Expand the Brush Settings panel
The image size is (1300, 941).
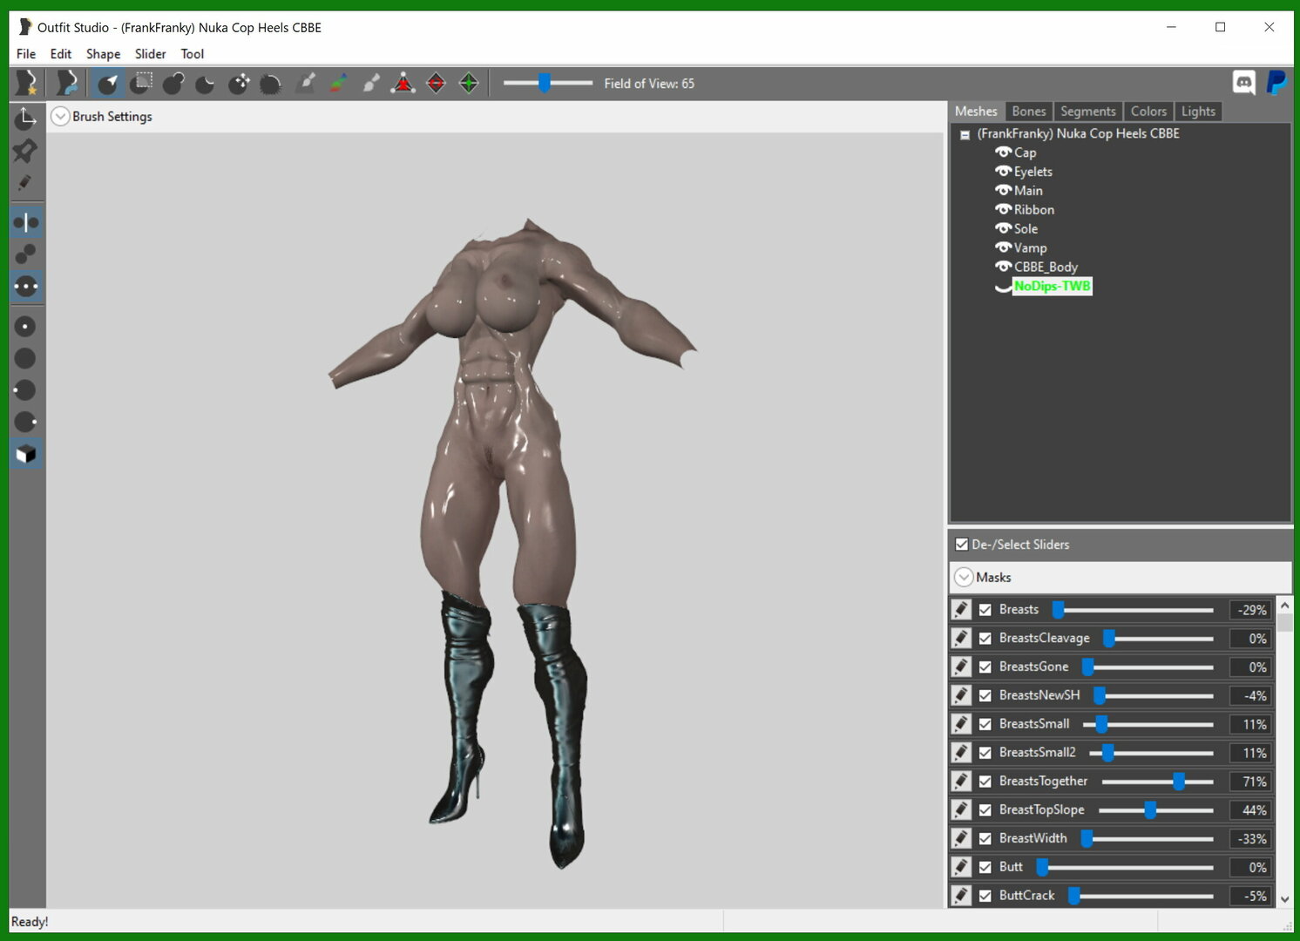pos(60,116)
